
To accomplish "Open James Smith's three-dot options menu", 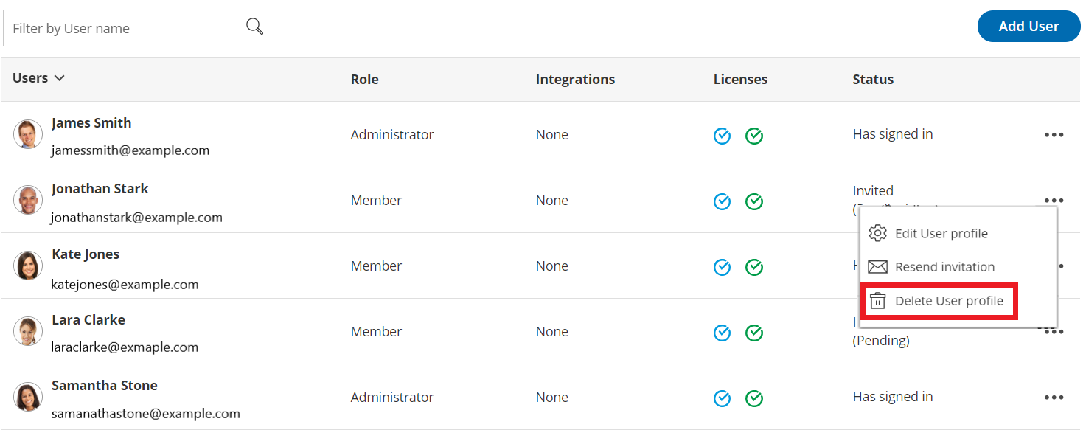I will pyautogui.click(x=1054, y=135).
